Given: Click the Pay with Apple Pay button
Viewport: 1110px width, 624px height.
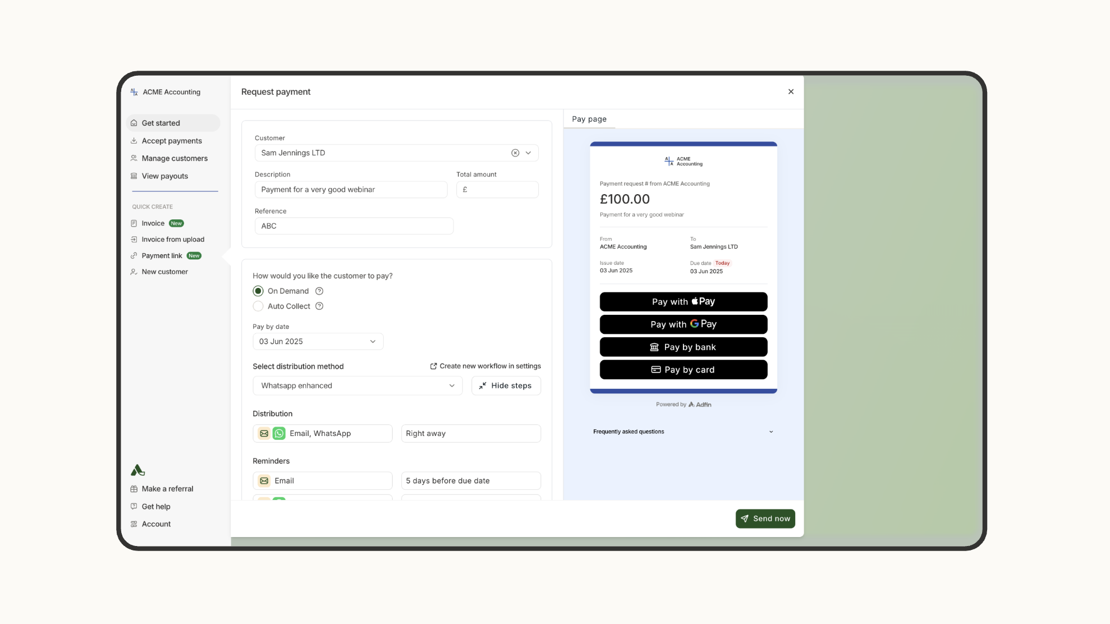Looking at the screenshot, I should coord(683,301).
